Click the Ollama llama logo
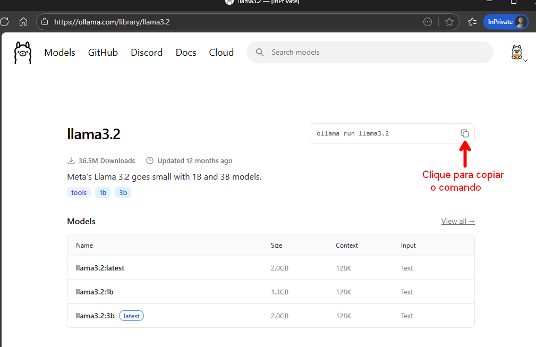 pos(23,53)
